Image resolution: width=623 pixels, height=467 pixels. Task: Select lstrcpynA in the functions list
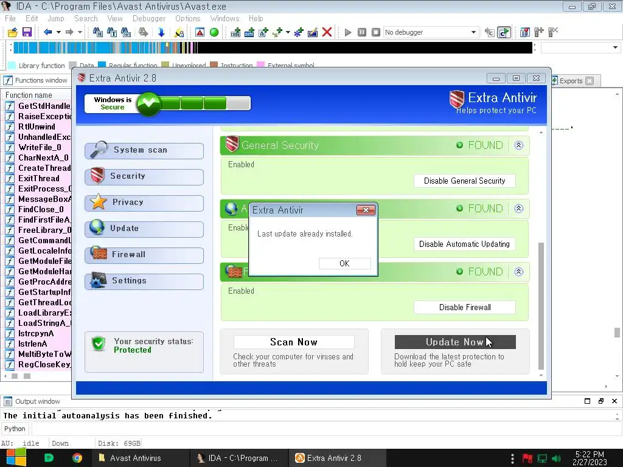(x=36, y=334)
